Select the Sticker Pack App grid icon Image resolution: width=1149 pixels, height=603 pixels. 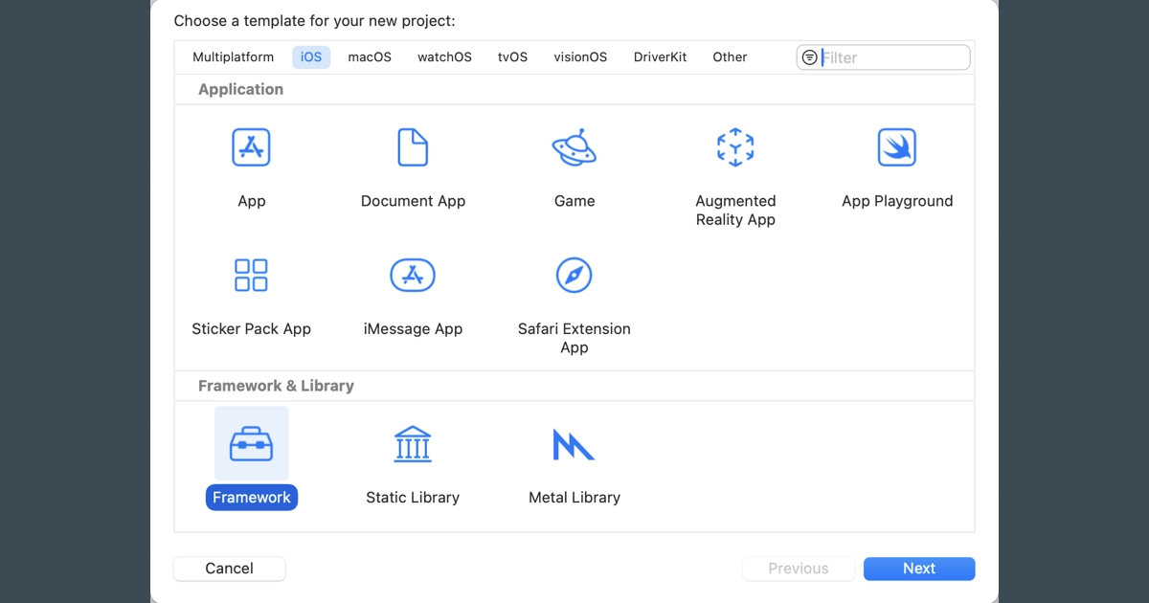click(251, 275)
